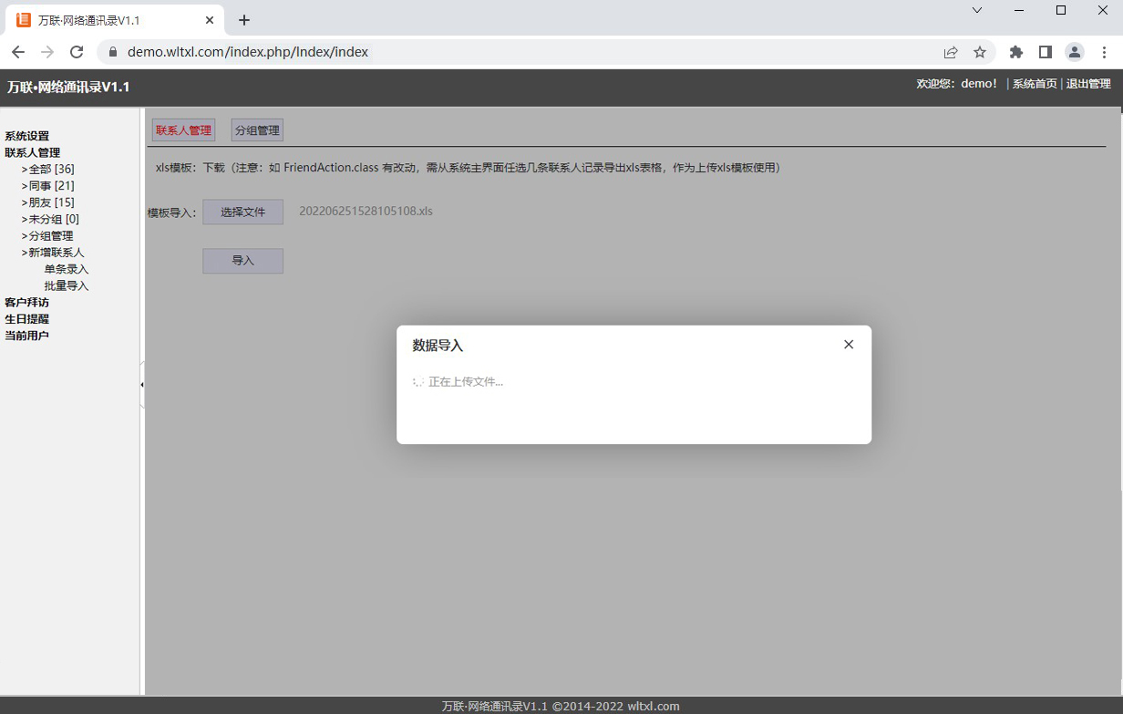Switch to 联系人管理 tab
Viewport: 1123px width, 714px height.
183,130
